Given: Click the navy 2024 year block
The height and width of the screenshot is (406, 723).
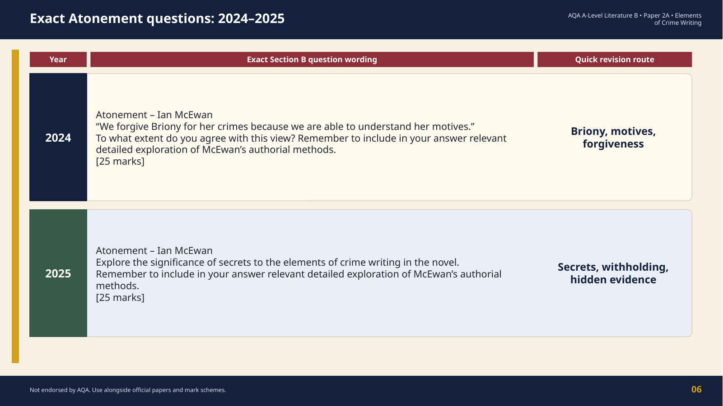Looking at the screenshot, I should 58,137.
